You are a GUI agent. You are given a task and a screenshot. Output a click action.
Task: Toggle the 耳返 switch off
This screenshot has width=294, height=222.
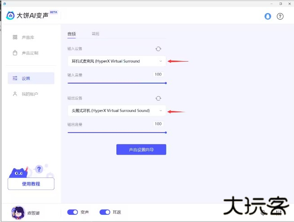pos(105,212)
